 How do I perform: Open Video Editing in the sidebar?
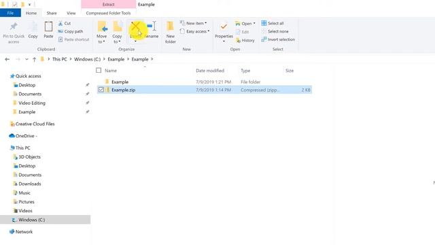(x=32, y=103)
